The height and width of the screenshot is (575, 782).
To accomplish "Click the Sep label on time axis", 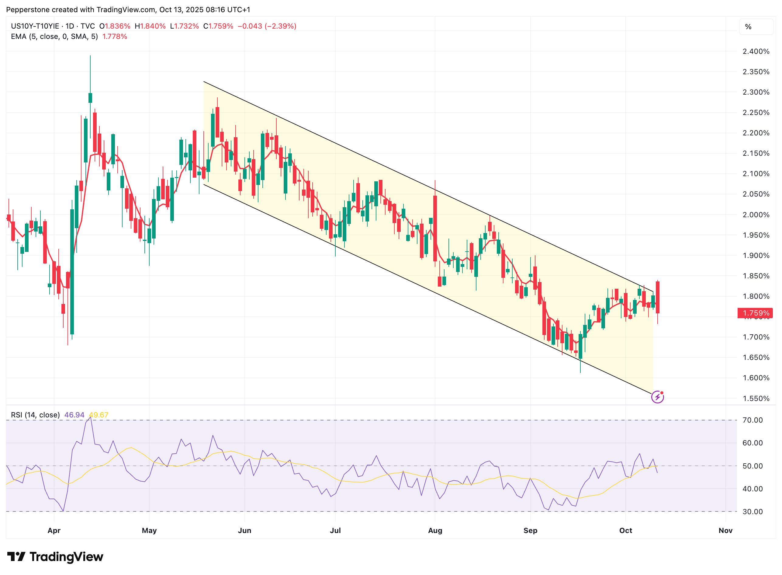I will 530,531.
